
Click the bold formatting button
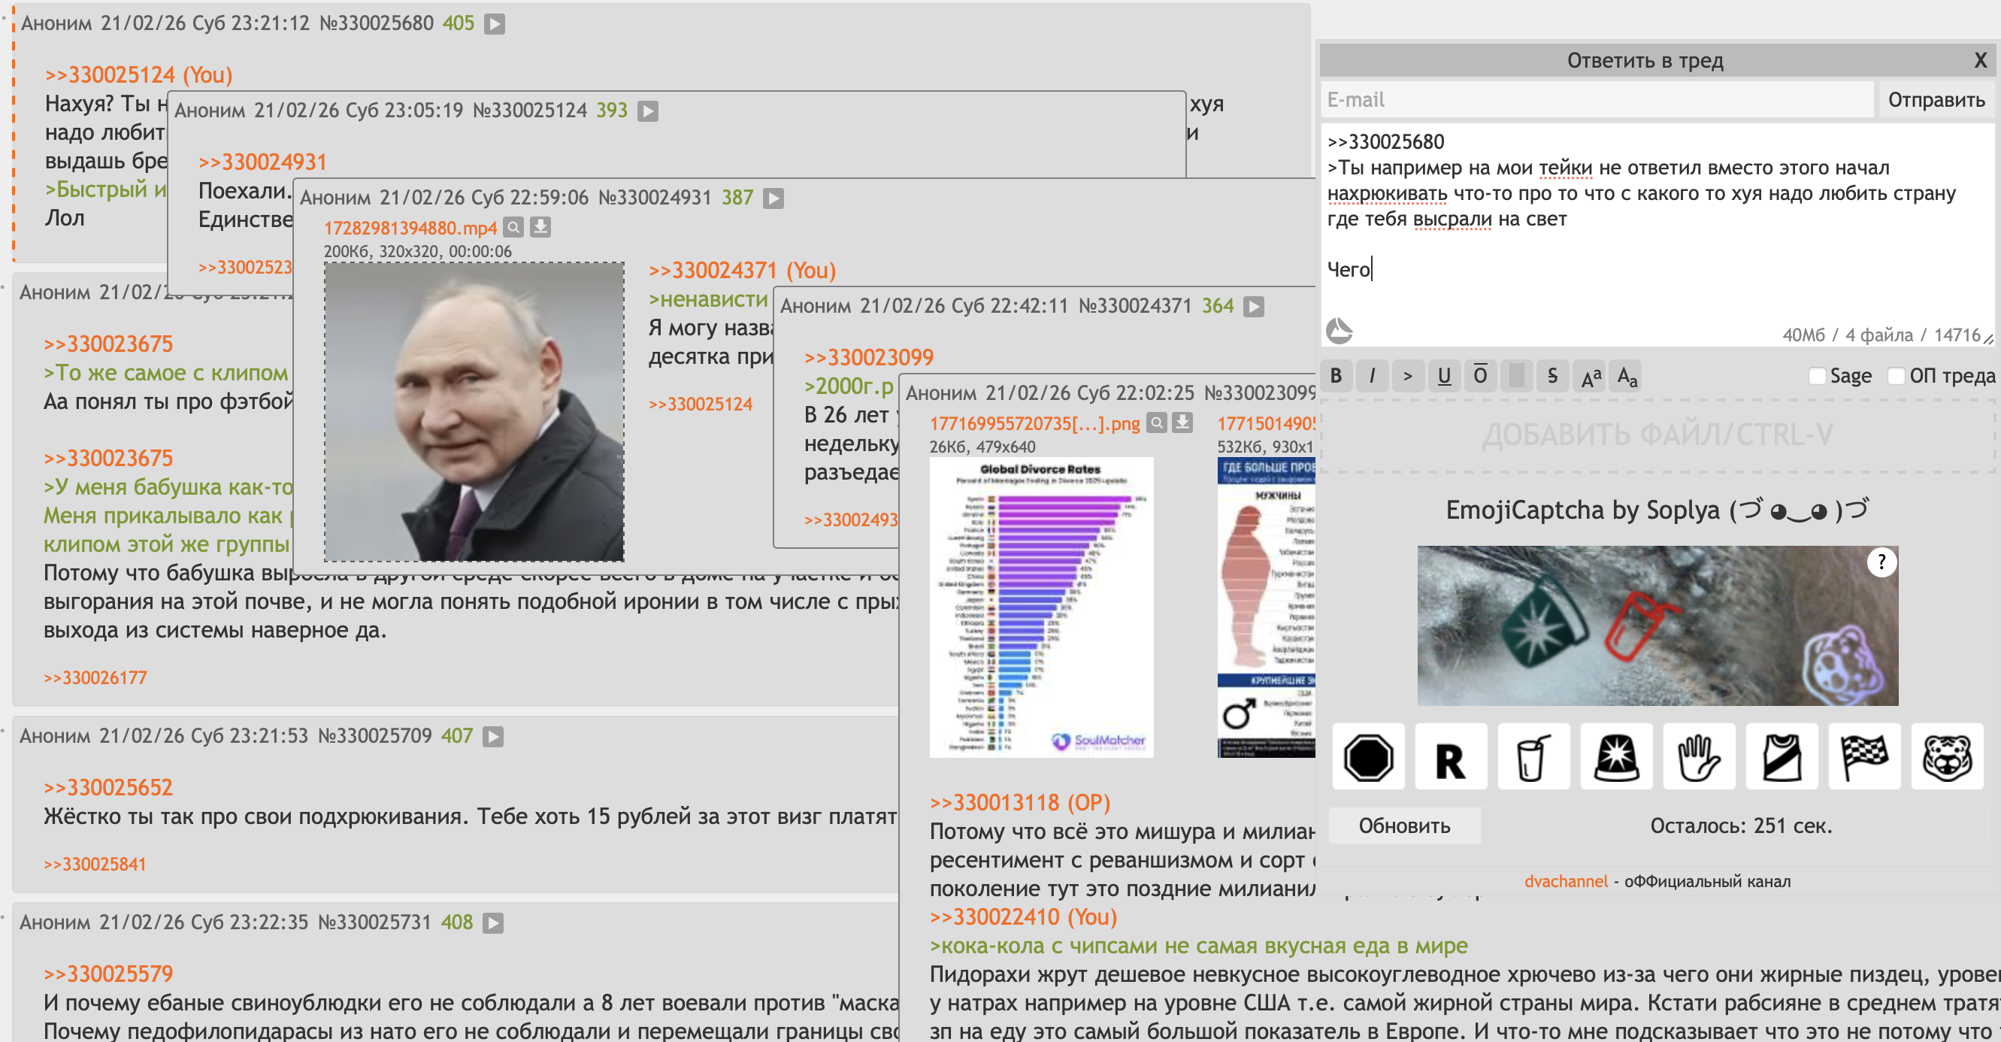(1335, 376)
